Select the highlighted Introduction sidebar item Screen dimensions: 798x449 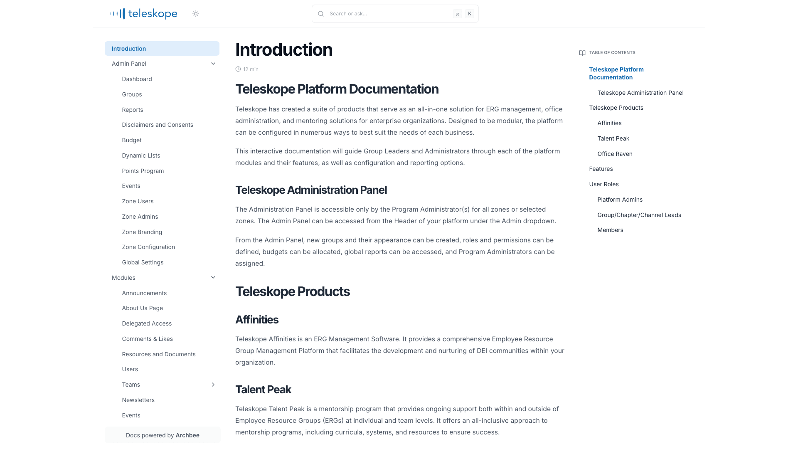click(129, 49)
